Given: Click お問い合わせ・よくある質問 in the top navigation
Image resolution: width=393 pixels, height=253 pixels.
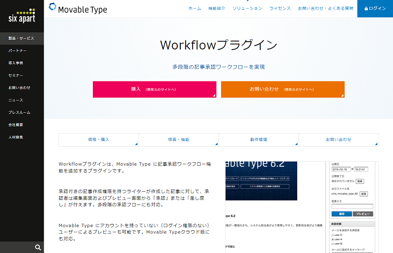Looking at the screenshot, I should tap(325, 8).
